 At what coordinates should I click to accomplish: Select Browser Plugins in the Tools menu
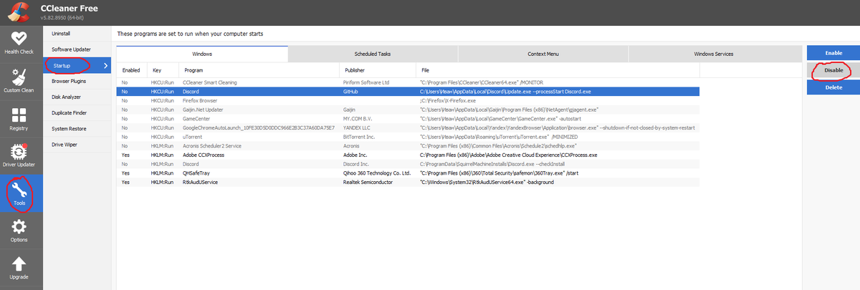(x=77, y=81)
